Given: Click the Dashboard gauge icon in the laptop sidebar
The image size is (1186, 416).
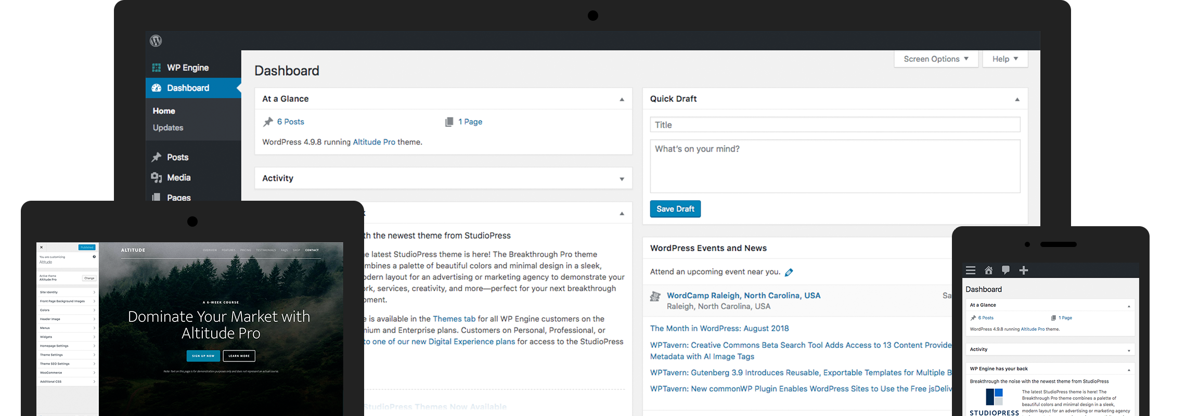Looking at the screenshot, I should tap(156, 88).
